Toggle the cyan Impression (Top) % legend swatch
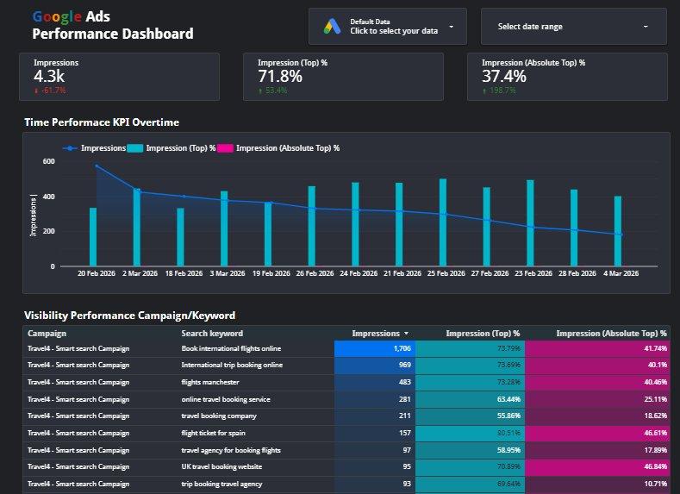The width and height of the screenshot is (680, 494). click(134, 148)
